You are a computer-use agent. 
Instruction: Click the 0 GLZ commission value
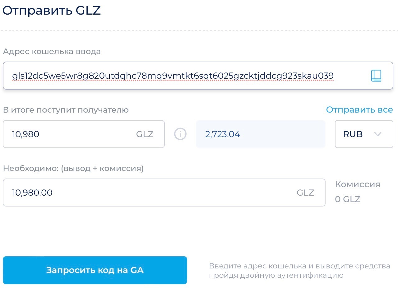click(x=348, y=199)
